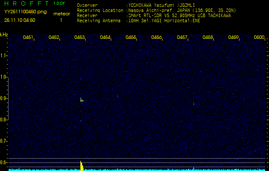
Task: Select the 0457 time marker
Action: coord(182,38)
